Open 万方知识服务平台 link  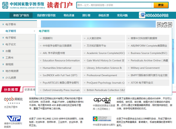click(103, 45)
